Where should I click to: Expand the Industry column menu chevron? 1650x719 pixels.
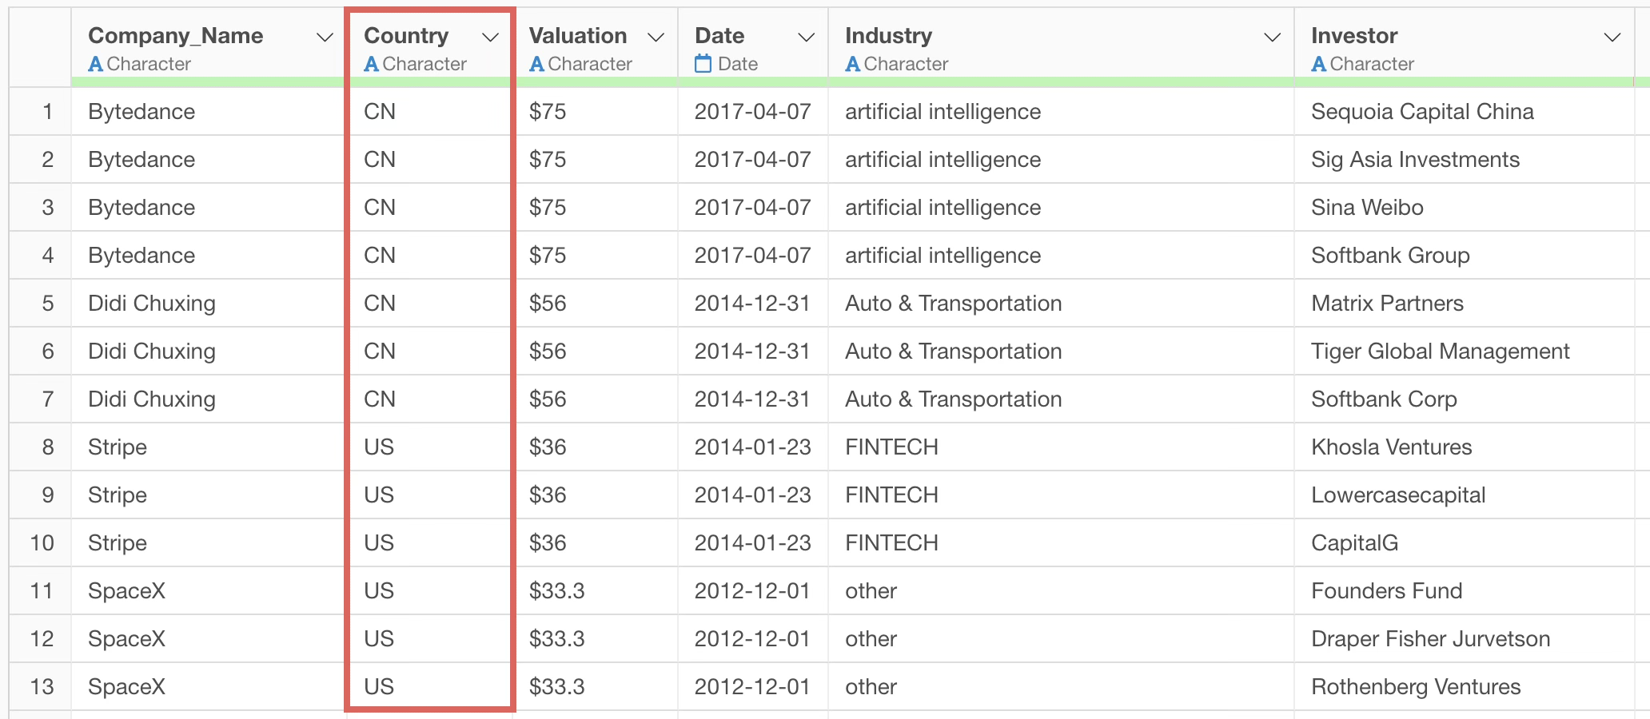(x=1272, y=38)
